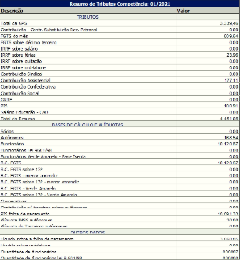Click the TRIBUTOS section heading
Image resolution: width=240 pixels, height=260 pixels.
[x=87, y=17]
